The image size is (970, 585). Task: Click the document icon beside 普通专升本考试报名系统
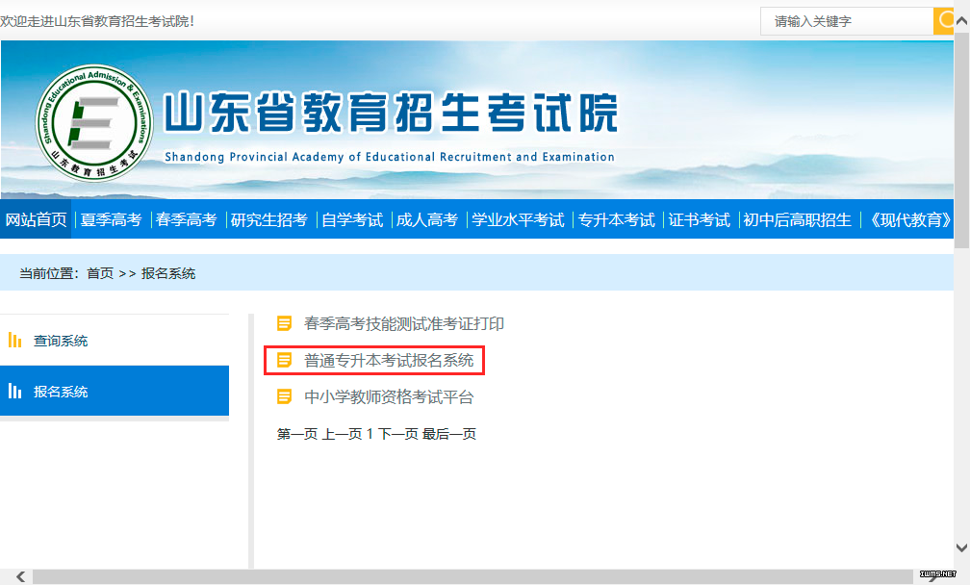coord(284,360)
